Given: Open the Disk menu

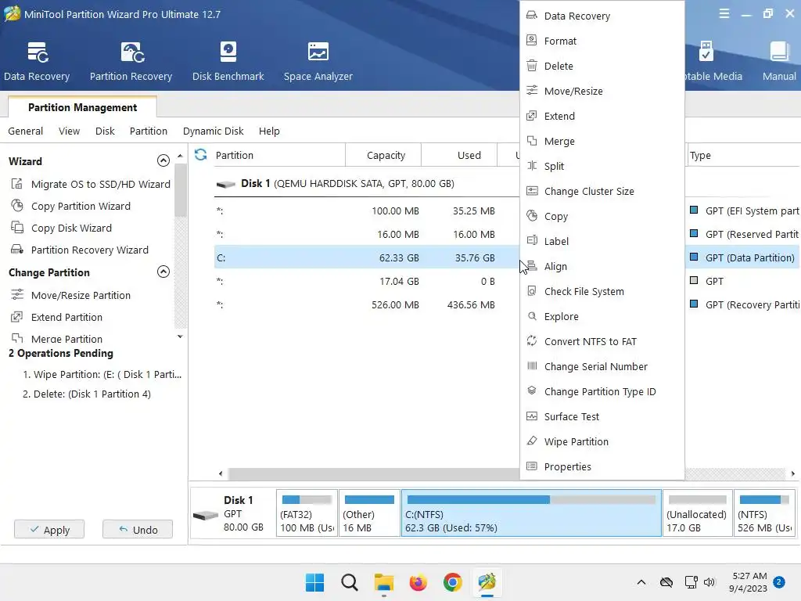Looking at the screenshot, I should point(105,131).
